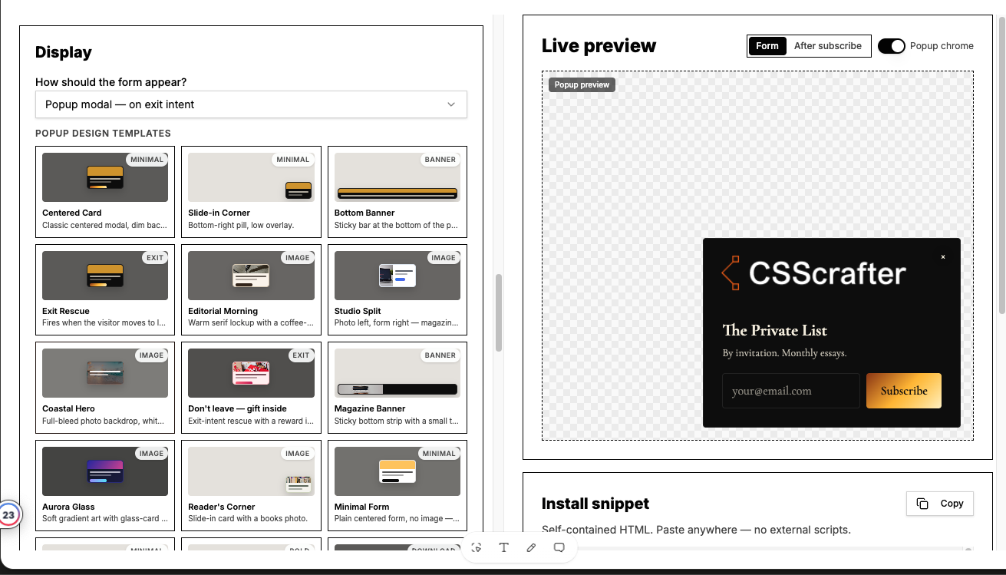This screenshot has height=575, width=1006.
Task: Click the 'Live preview' heading
Action: pyautogui.click(x=599, y=46)
